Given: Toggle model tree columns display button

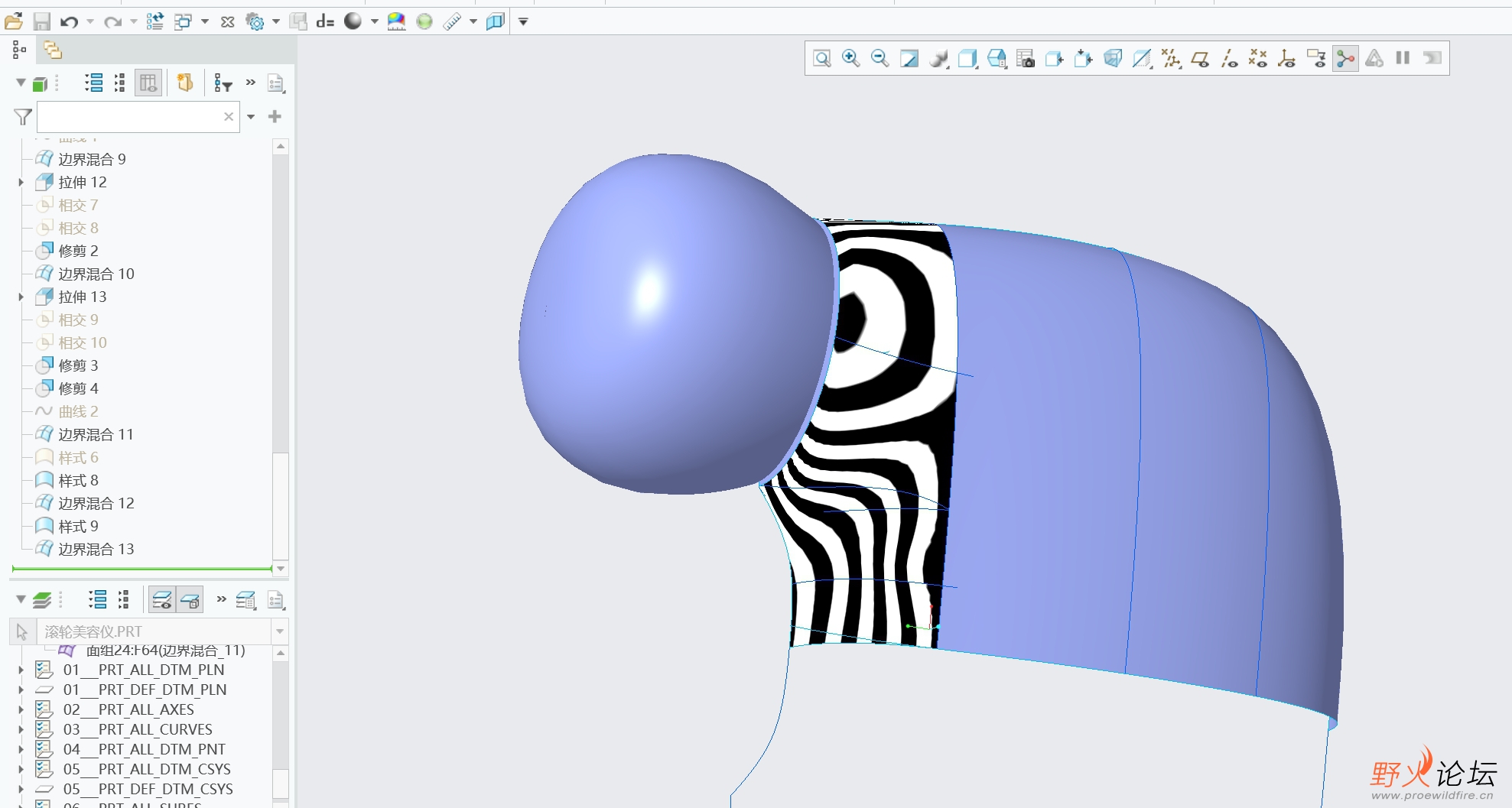Looking at the screenshot, I should (x=148, y=83).
